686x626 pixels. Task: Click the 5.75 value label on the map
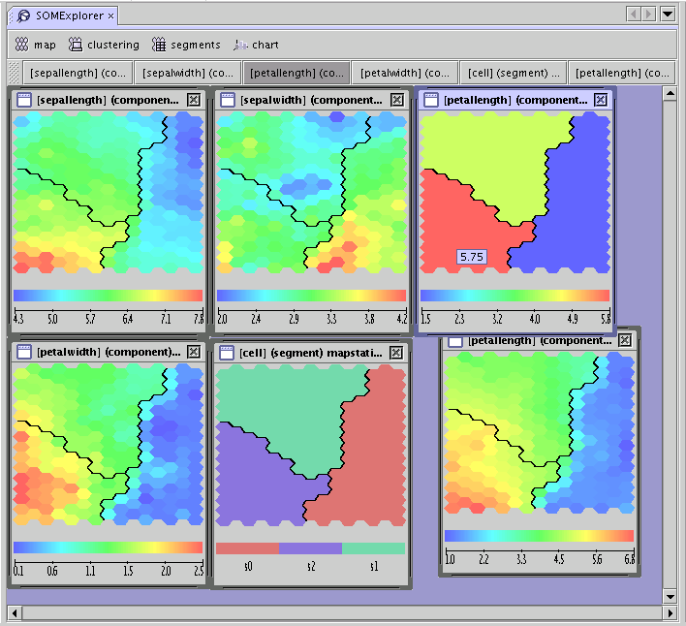point(472,257)
